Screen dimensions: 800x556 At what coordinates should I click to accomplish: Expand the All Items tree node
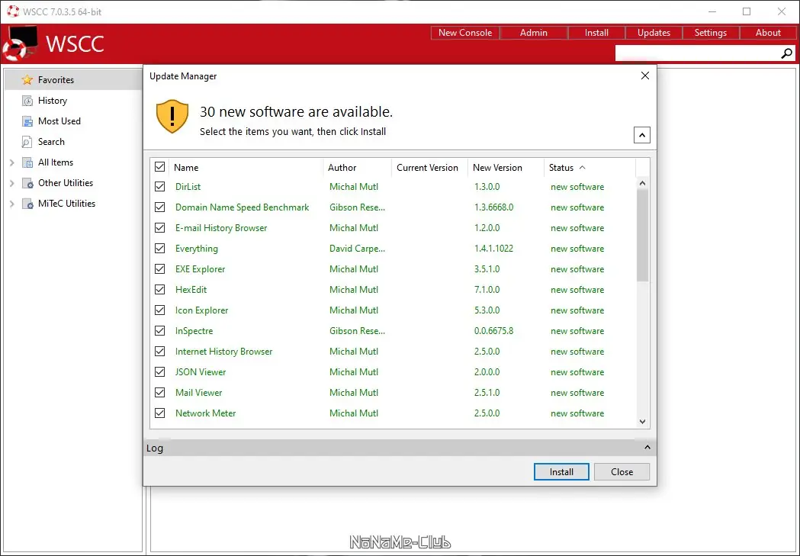coord(12,162)
